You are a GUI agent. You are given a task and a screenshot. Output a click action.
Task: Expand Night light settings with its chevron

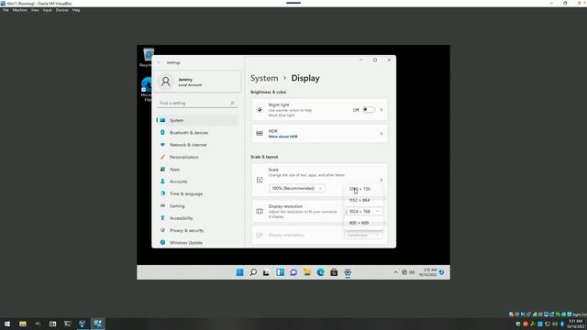[x=382, y=110]
